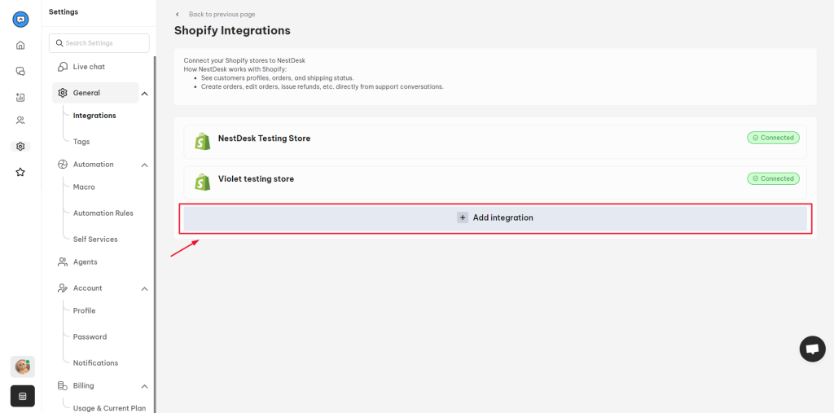
Task: Click 'See customers profiles, orders' bullet text
Action: [x=277, y=77]
